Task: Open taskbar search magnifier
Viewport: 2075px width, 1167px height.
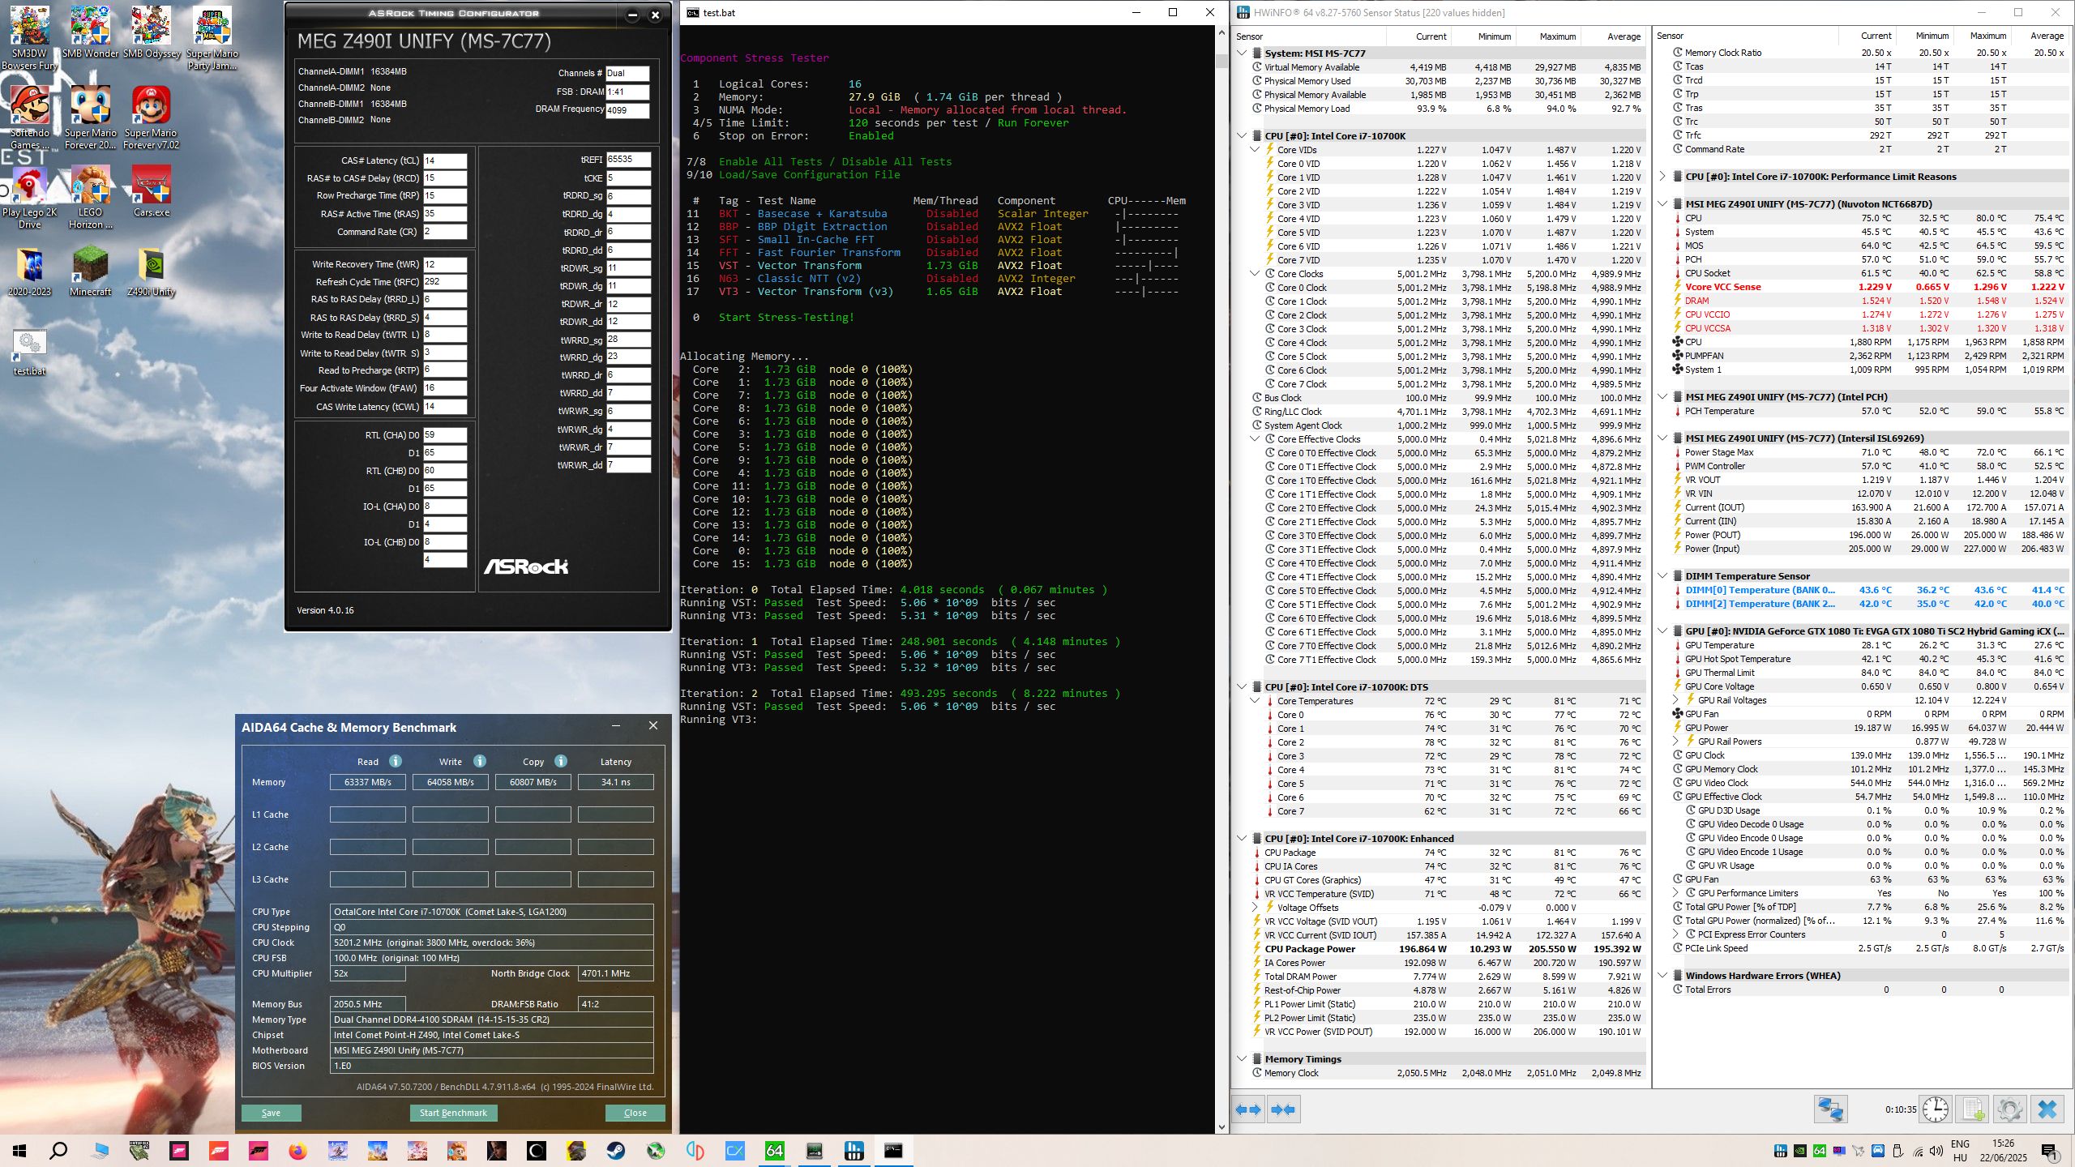Action: tap(58, 1151)
